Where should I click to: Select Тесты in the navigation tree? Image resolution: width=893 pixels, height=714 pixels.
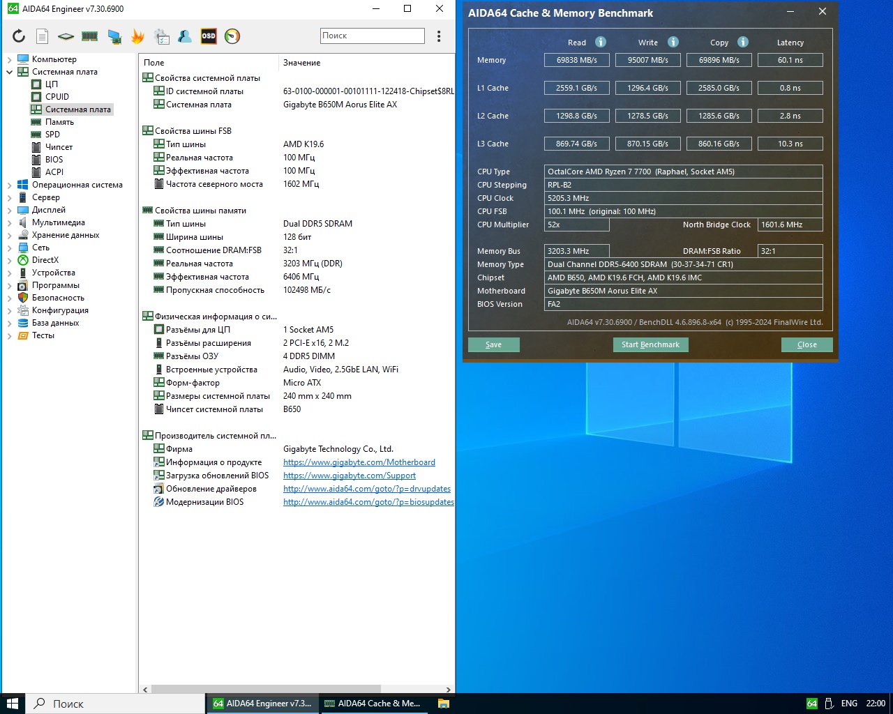coord(43,335)
